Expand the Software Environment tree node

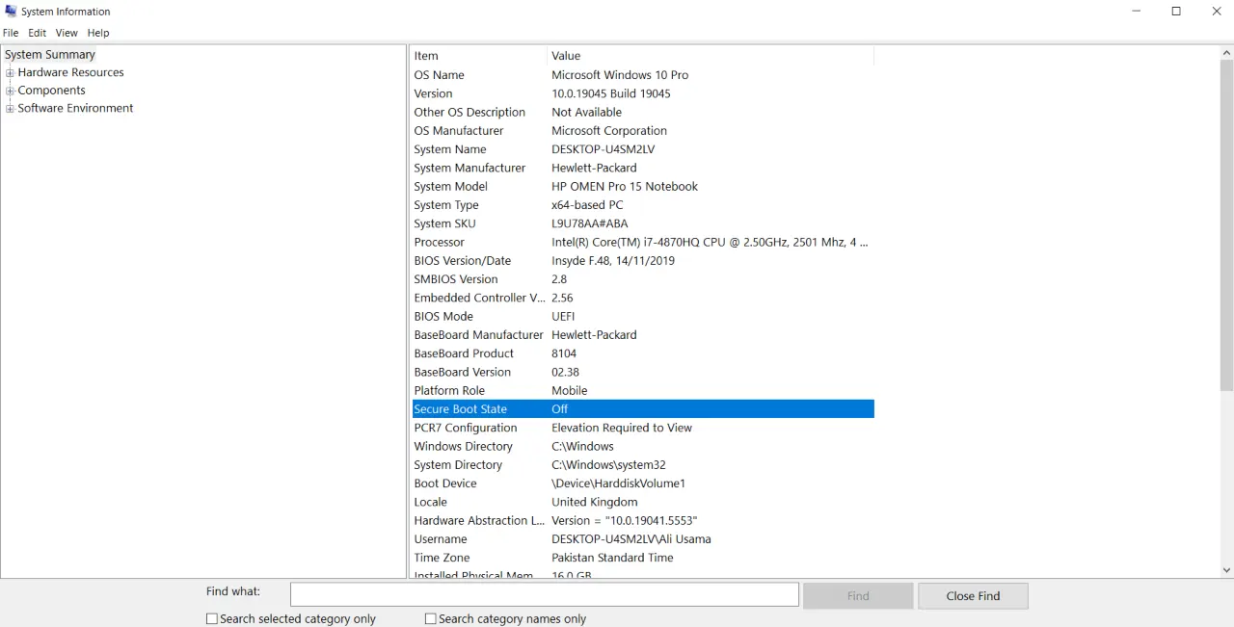pyautogui.click(x=10, y=109)
